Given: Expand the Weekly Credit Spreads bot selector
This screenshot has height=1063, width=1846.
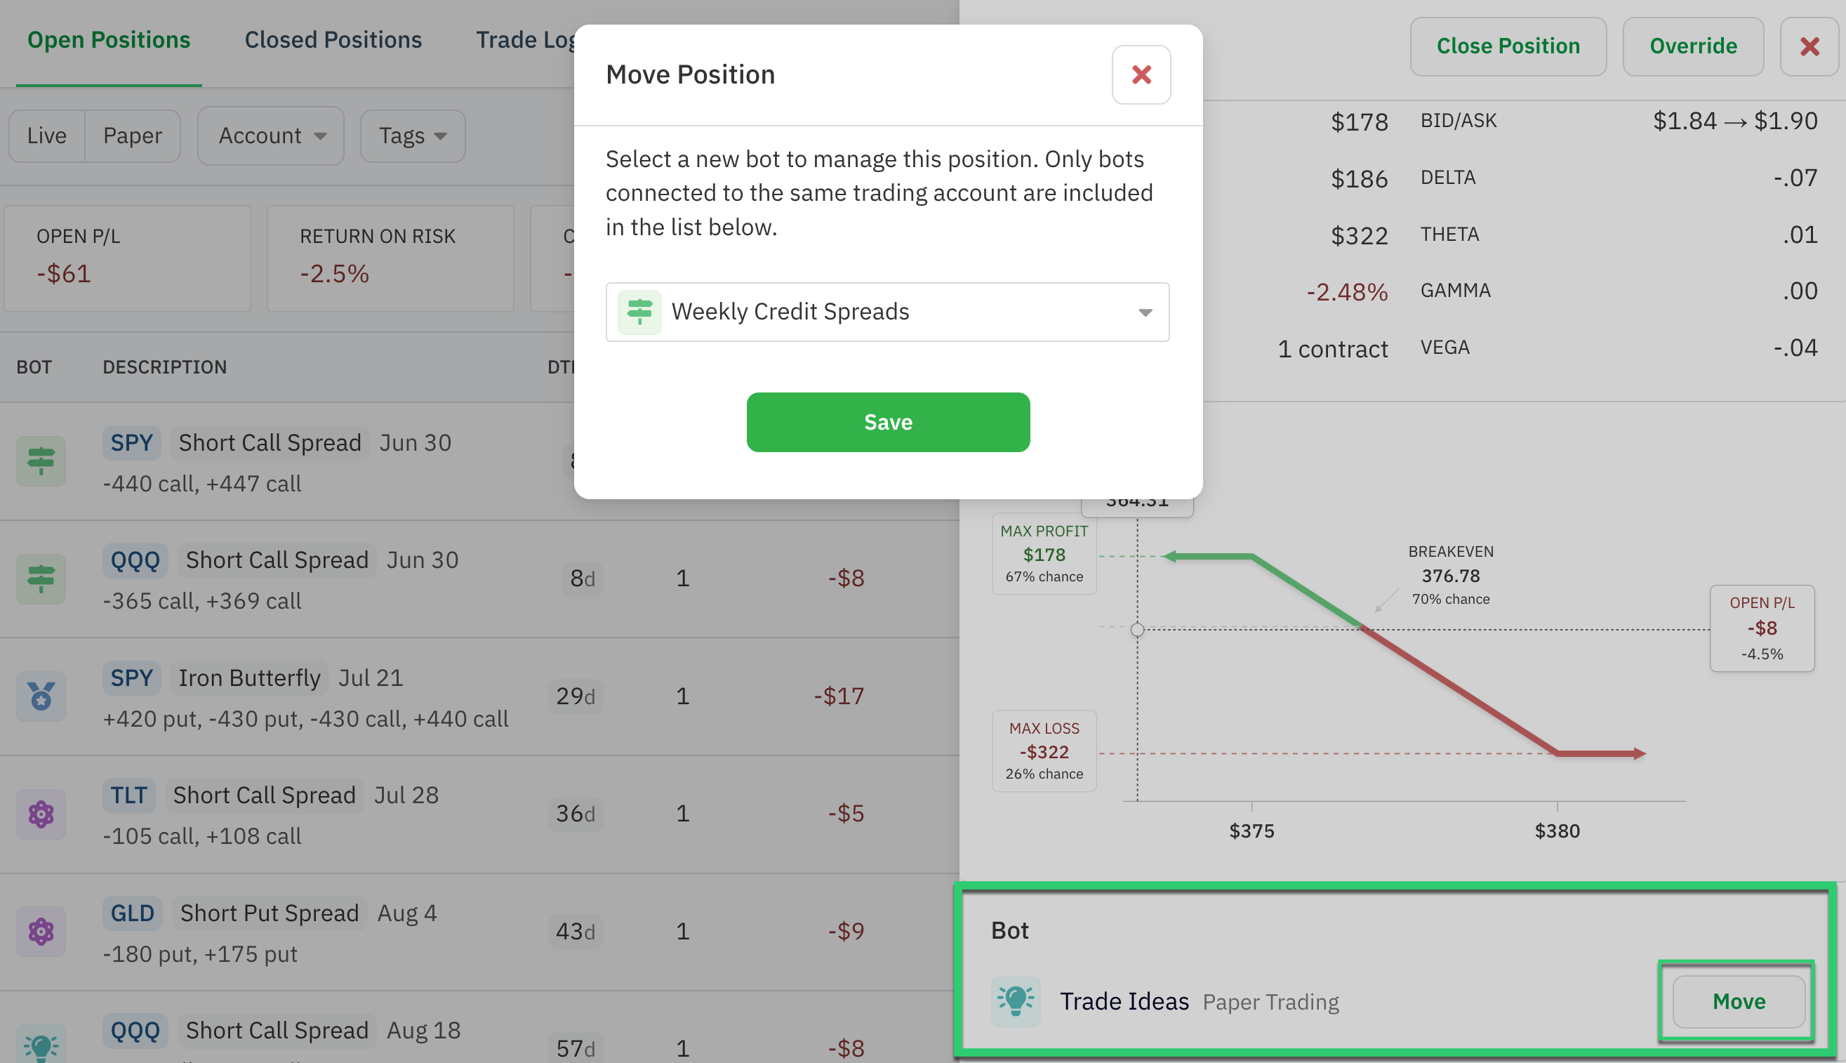Looking at the screenshot, I should pyautogui.click(x=1146, y=312).
